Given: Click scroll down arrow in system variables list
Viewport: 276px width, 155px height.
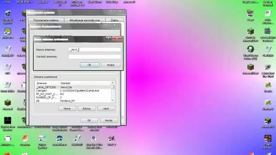Looking at the screenshot, I should 113,101.
